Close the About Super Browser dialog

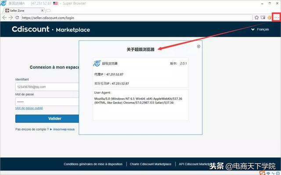(x=198, y=46)
